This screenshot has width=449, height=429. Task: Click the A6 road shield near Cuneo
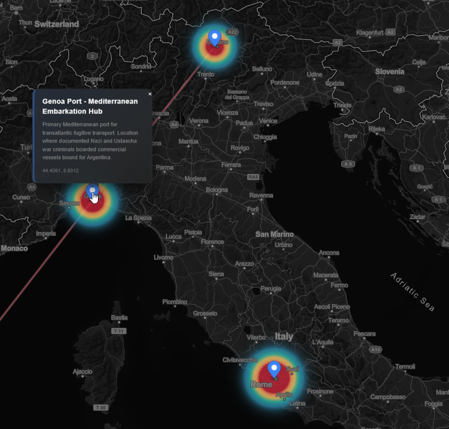pyautogui.click(x=31, y=186)
